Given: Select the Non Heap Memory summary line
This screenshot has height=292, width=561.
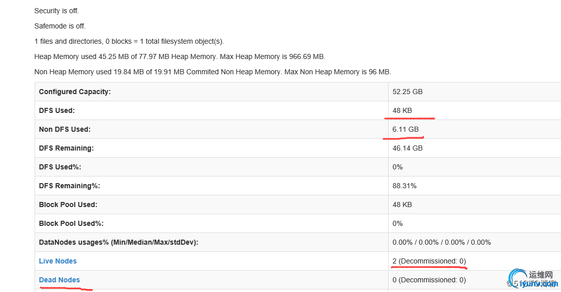Looking at the screenshot, I should pyautogui.click(x=212, y=72).
